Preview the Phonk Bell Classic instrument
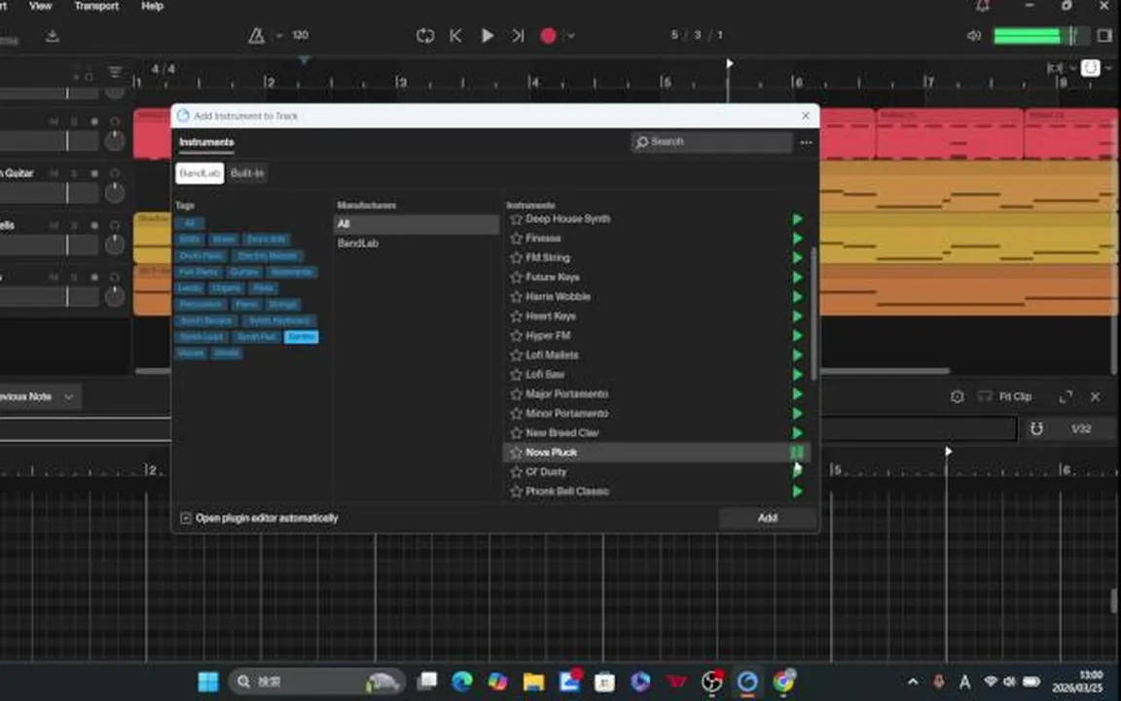Screen dimensions: 1121x701 (x=798, y=492)
